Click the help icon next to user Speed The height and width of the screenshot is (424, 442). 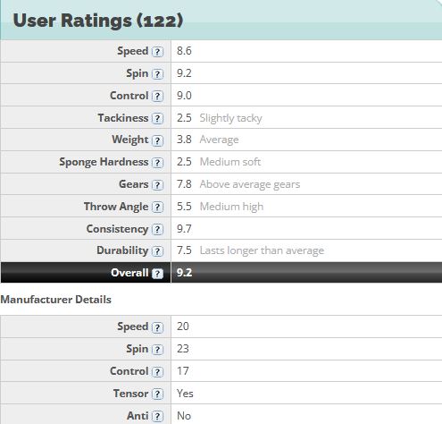[x=157, y=52]
